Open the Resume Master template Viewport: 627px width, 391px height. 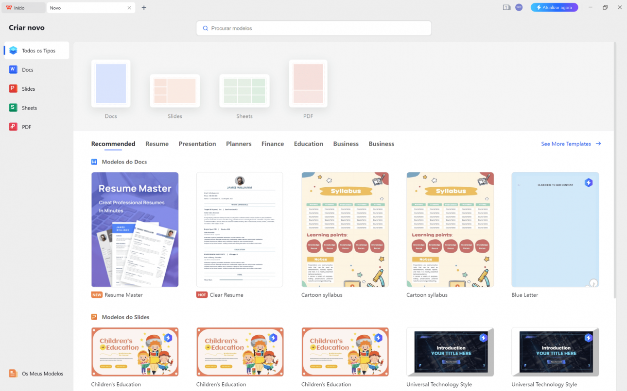tap(135, 229)
